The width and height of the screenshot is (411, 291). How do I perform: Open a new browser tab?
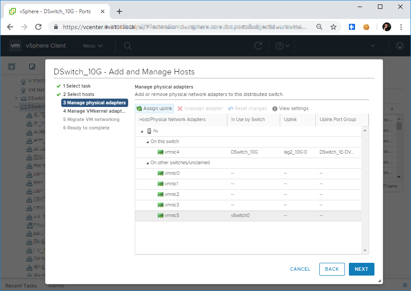[x=119, y=11]
